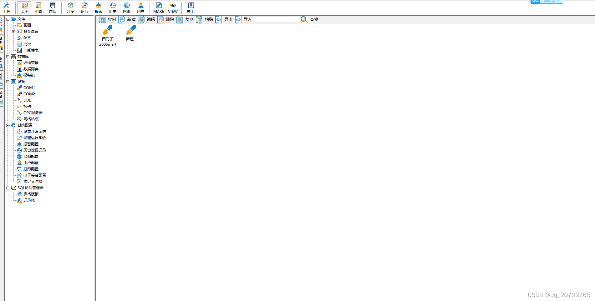Screen dimensions: 595x301
Task: Click the 编辑 edit button
Action: pyautogui.click(x=146, y=20)
